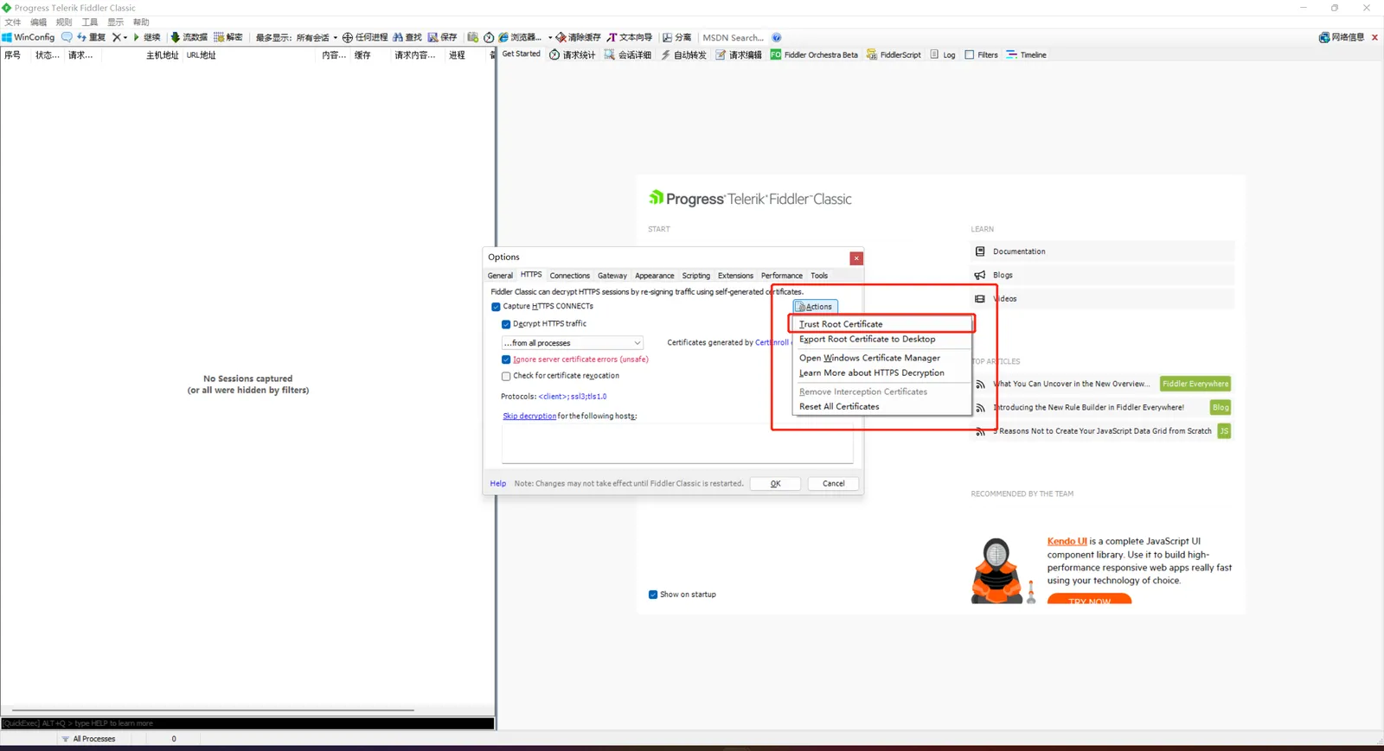Click the WinConfig toolbar button
This screenshot has width=1384, height=751.
(x=29, y=37)
